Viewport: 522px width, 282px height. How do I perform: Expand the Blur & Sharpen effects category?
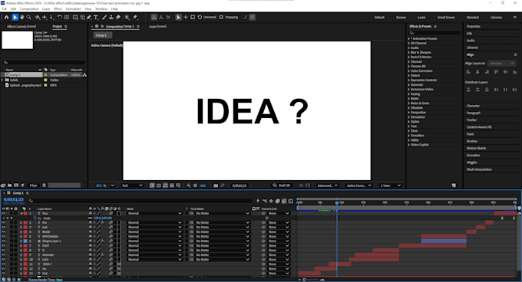409,52
